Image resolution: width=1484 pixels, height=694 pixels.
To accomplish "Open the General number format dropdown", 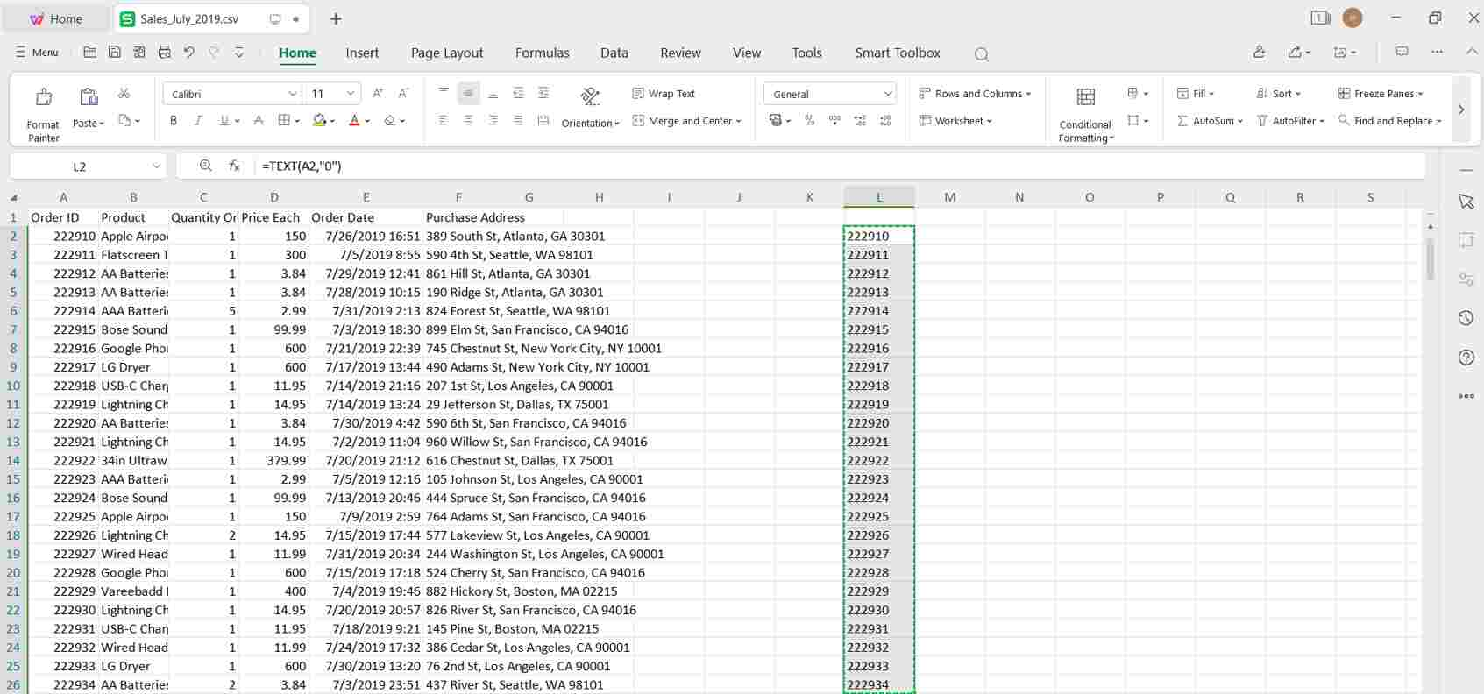I will click(x=887, y=94).
